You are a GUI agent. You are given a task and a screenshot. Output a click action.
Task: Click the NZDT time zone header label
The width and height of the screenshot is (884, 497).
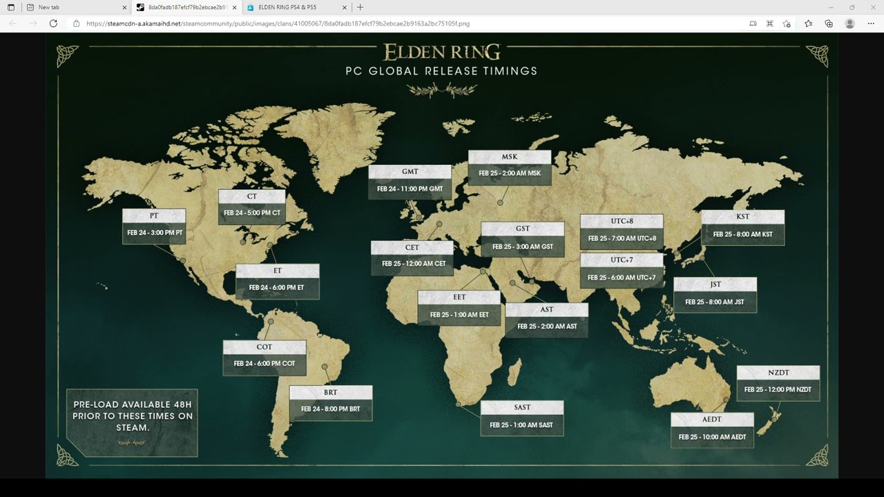pos(778,373)
